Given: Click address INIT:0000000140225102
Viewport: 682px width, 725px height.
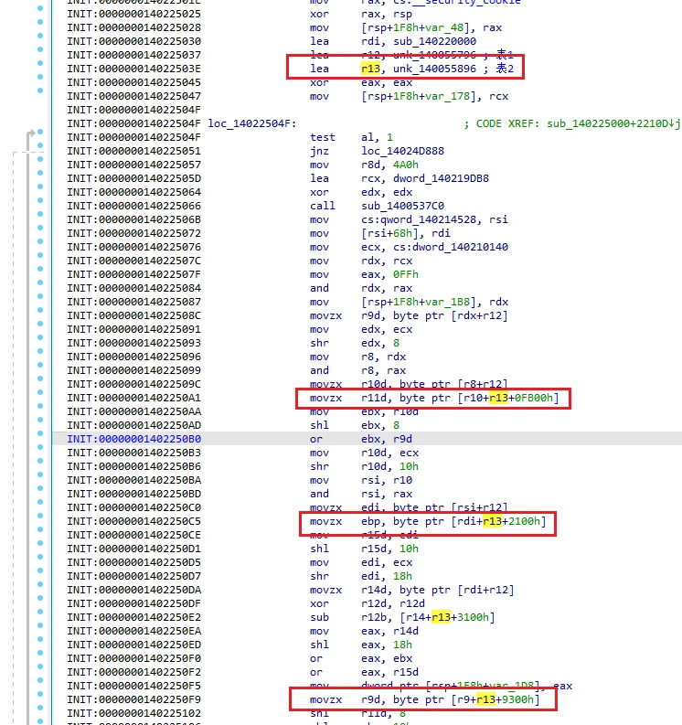Looking at the screenshot, I should (134, 713).
